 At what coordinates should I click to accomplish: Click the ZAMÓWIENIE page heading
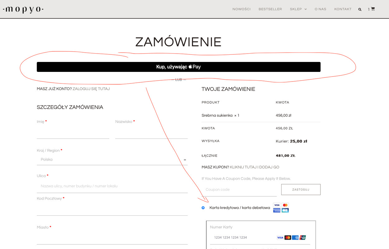178,42
